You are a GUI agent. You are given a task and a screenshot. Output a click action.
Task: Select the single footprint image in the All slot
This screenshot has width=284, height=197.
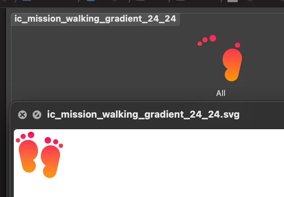[x=220, y=58]
